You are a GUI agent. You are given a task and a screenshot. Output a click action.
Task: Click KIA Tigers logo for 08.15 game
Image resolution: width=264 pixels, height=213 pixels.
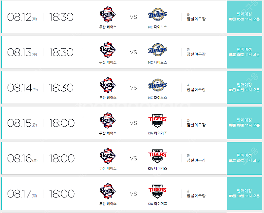(x=157, y=120)
